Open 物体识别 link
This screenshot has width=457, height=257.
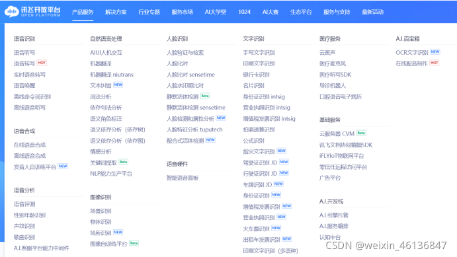(101, 222)
